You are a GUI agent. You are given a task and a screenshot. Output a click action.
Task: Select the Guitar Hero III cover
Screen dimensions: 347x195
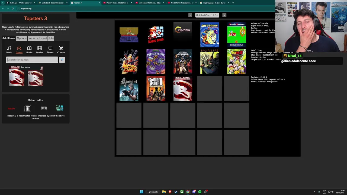pos(156,89)
